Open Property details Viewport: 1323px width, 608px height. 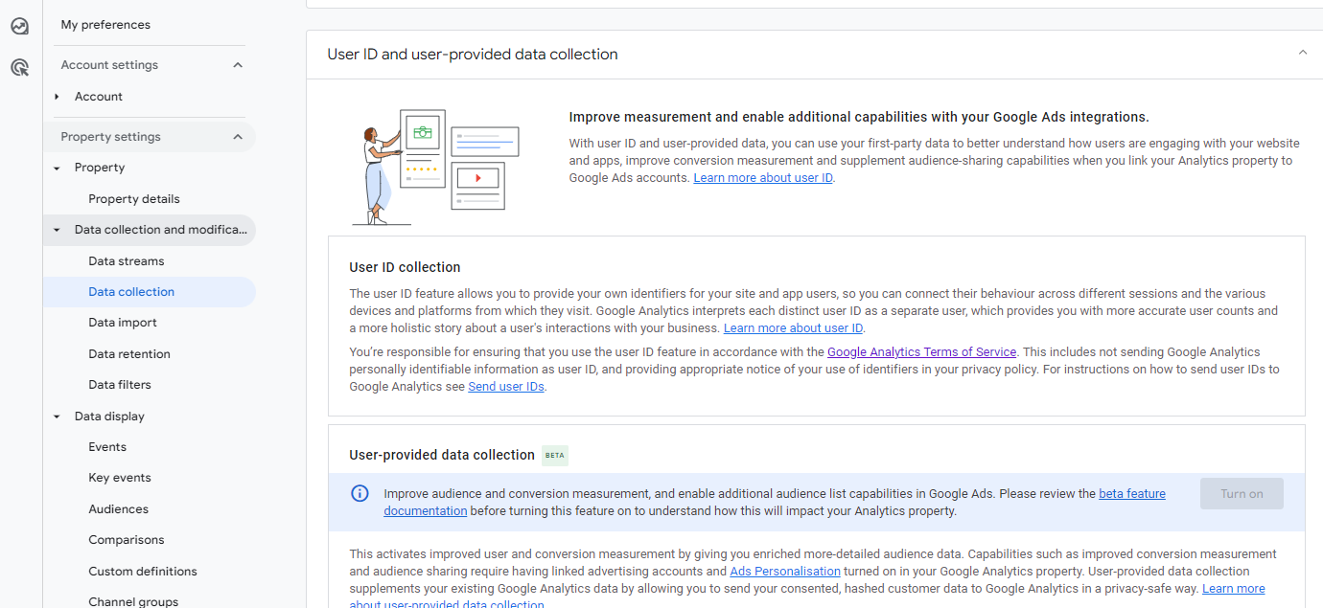coord(134,199)
